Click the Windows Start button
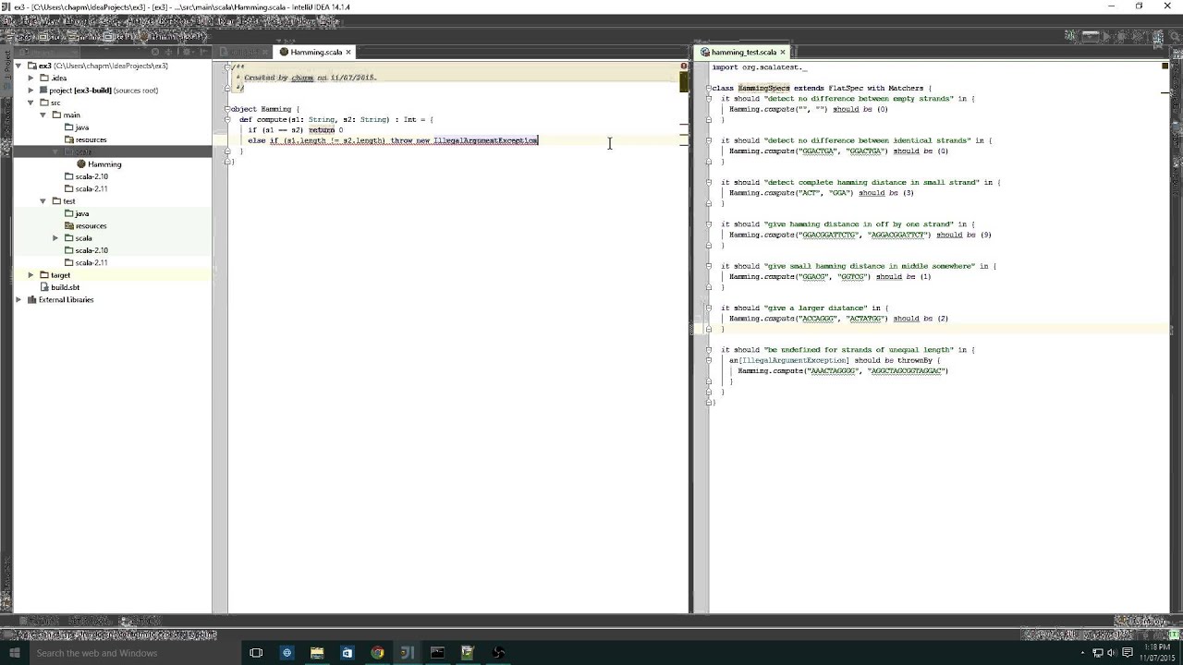This screenshot has height=665, width=1183. [15, 653]
